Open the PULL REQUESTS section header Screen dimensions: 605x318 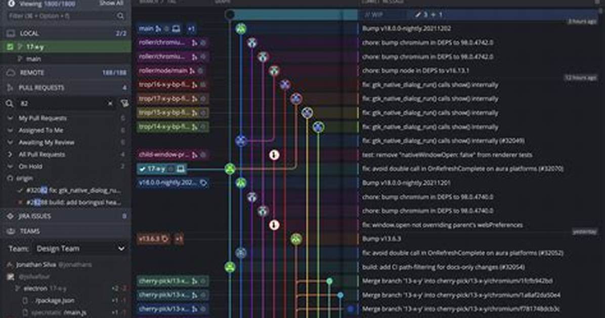[x=66, y=88]
